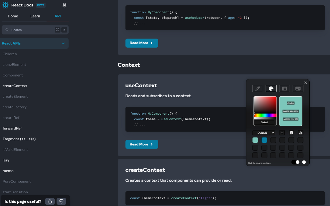
Task: Open the list view tab in color picker
Action: pos(284,89)
